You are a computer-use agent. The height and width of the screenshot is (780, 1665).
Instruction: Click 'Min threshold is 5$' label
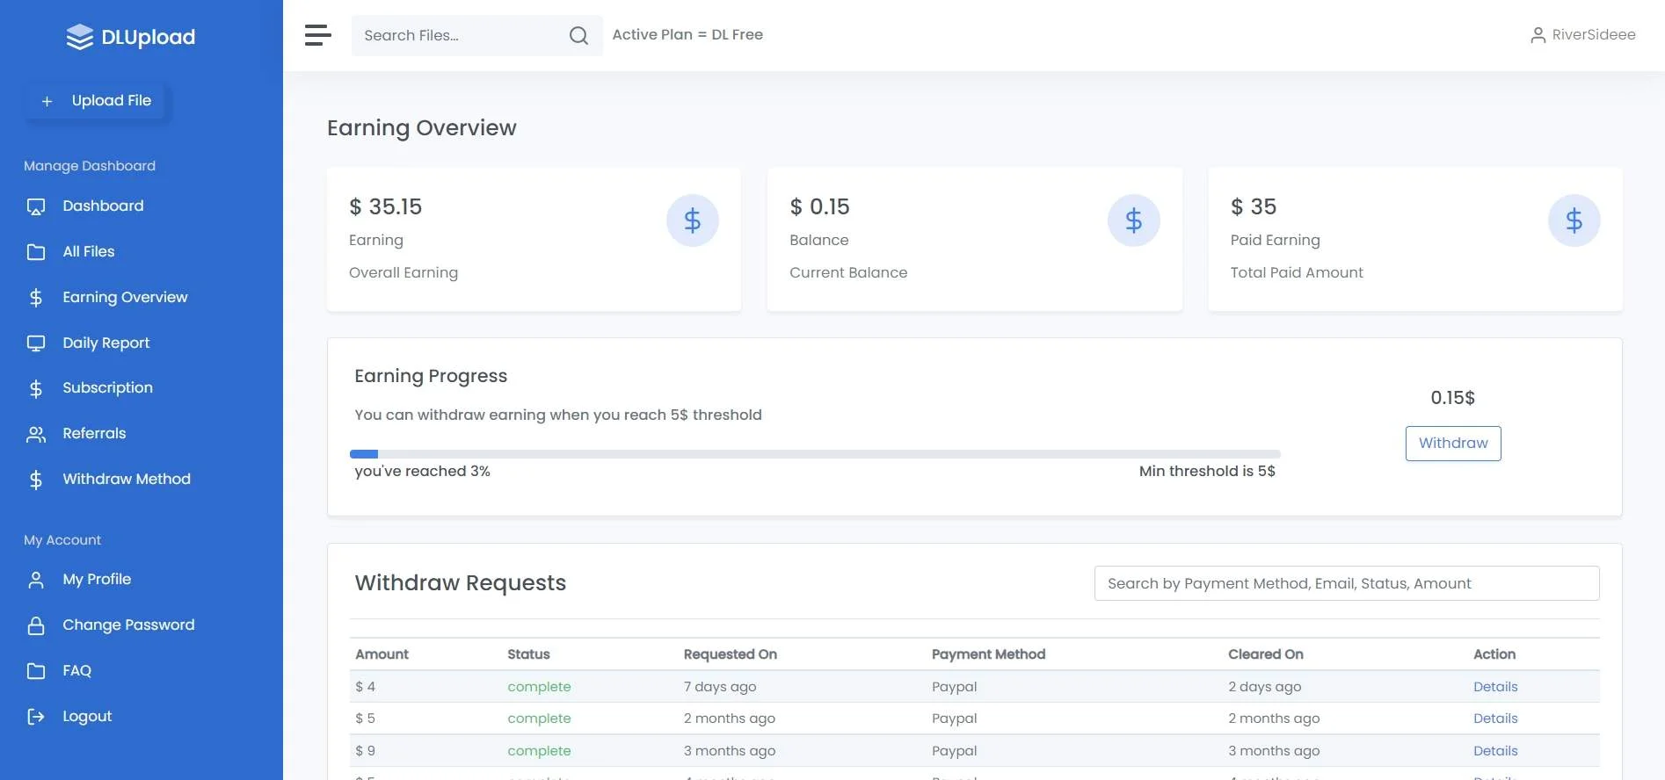[1207, 471]
